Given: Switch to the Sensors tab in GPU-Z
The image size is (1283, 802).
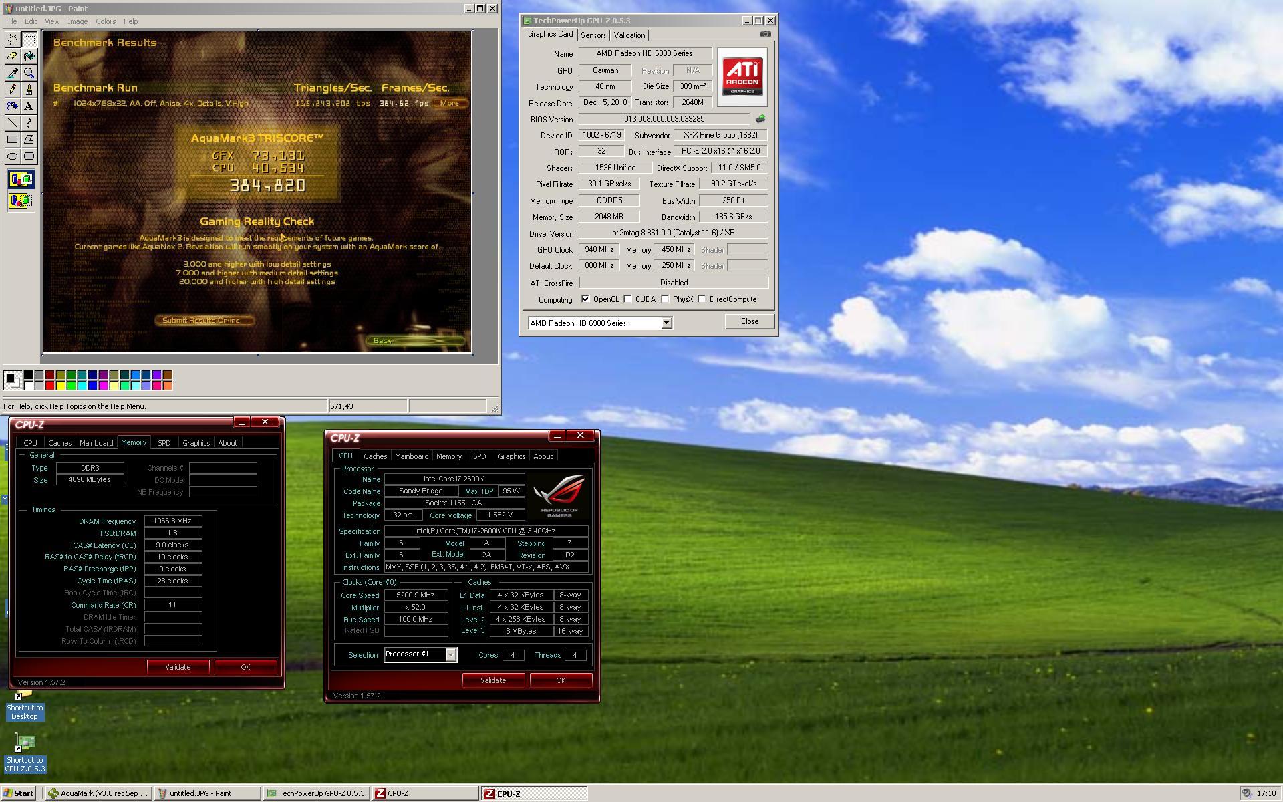Looking at the screenshot, I should (x=593, y=35).
